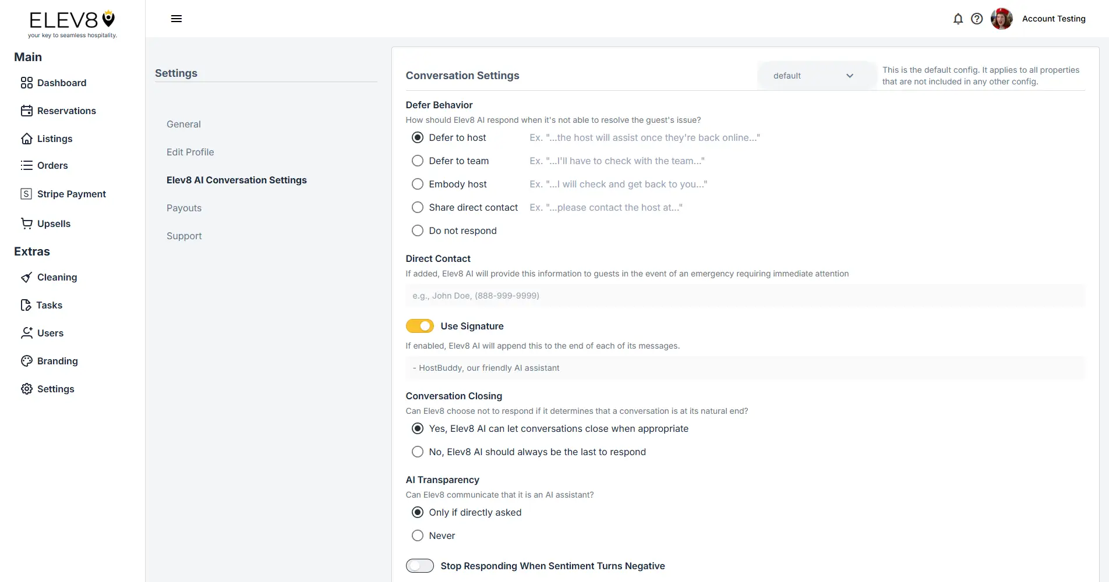Open the notifications bell
This screenshot has height=582, width=1109.
(x=958, y=19)
